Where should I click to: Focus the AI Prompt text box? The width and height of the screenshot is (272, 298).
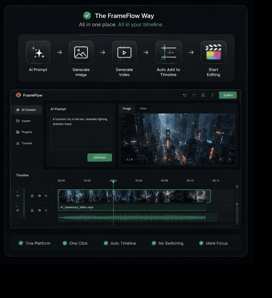point(81,132)
